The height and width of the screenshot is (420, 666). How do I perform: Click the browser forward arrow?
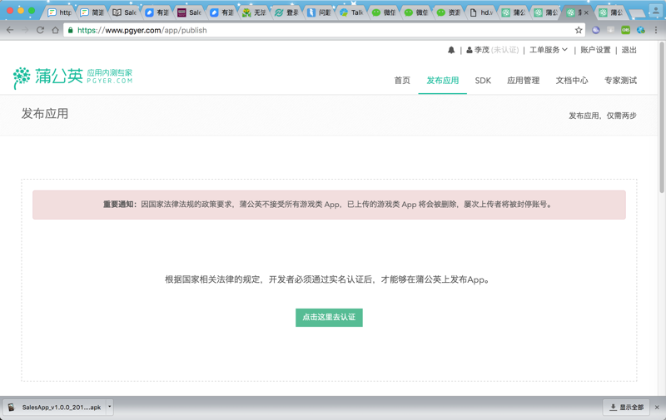(x=25, y=30)
